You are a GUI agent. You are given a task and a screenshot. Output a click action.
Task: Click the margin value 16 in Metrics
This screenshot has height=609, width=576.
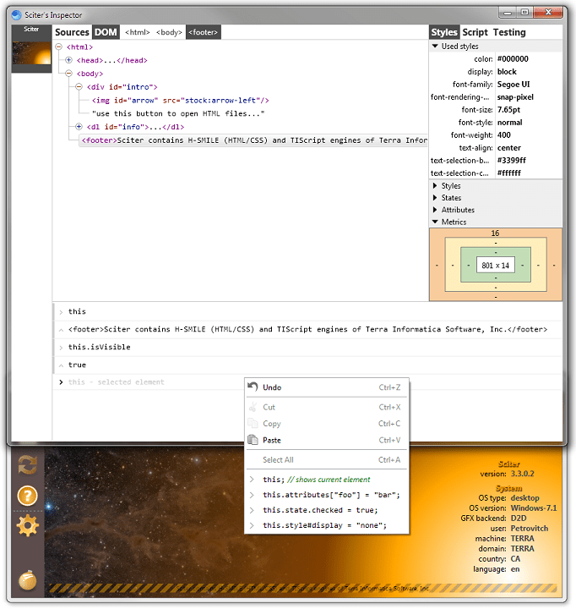click(x=495, y=233)
